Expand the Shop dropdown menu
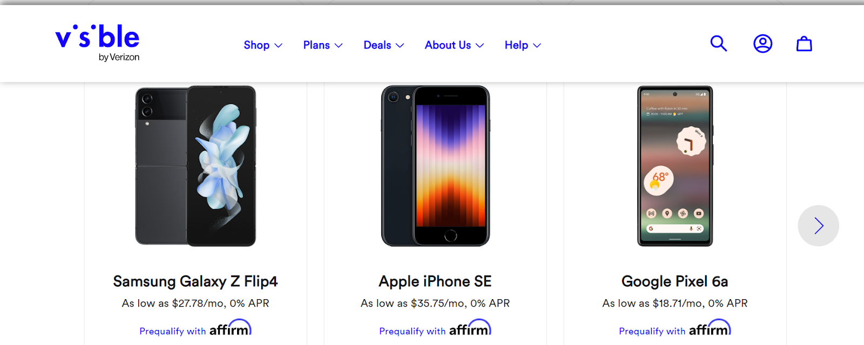 click(263, 45)
